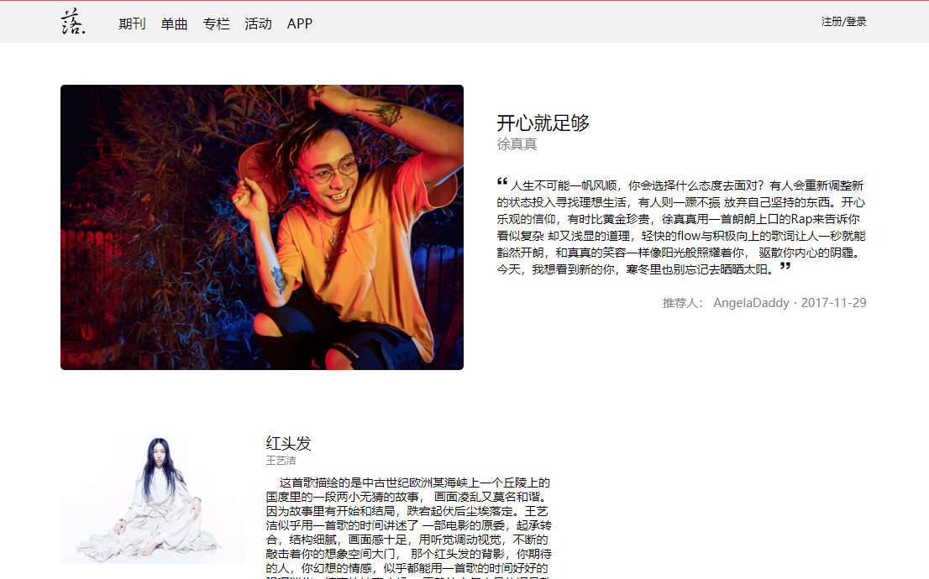The image size is (929, 579).
Task: Go to the 单曲 section
Action: point(174,23)
